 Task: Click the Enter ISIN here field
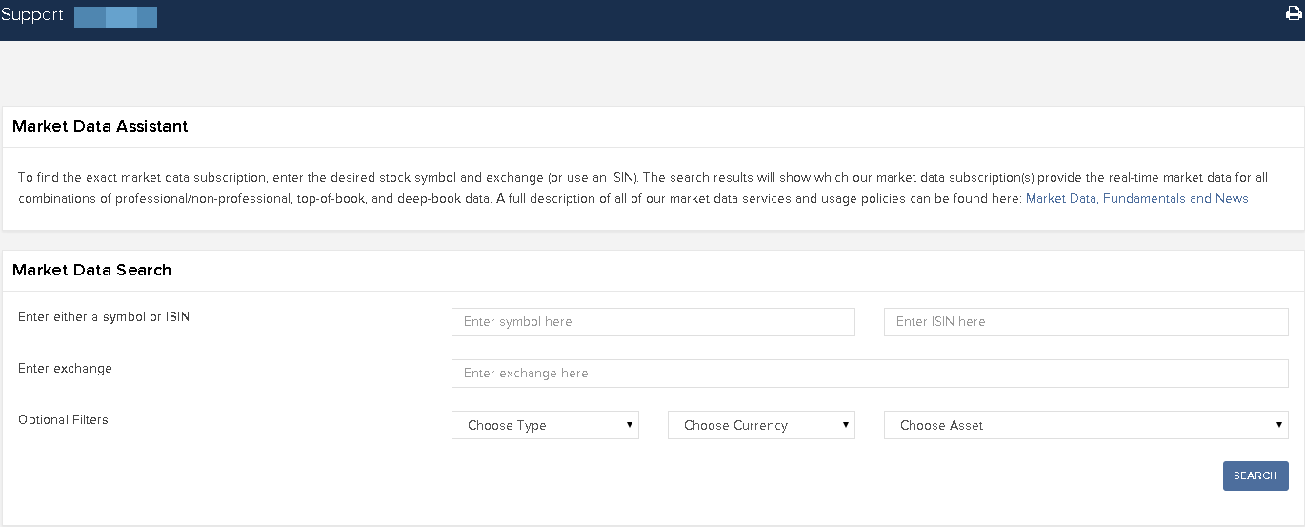pyautogui.click(x=1085, y=322)
